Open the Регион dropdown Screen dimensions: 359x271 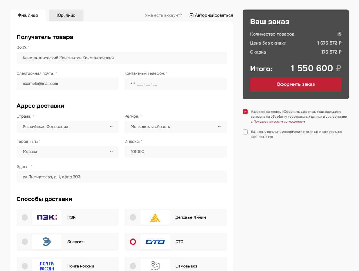pyautogui.click(x=175, y=127)
